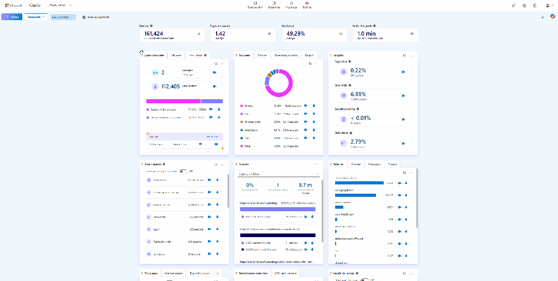Switch to the Channel tab
Image resolution: width=558 pixels, height=281 pixels.
point(356,164)
